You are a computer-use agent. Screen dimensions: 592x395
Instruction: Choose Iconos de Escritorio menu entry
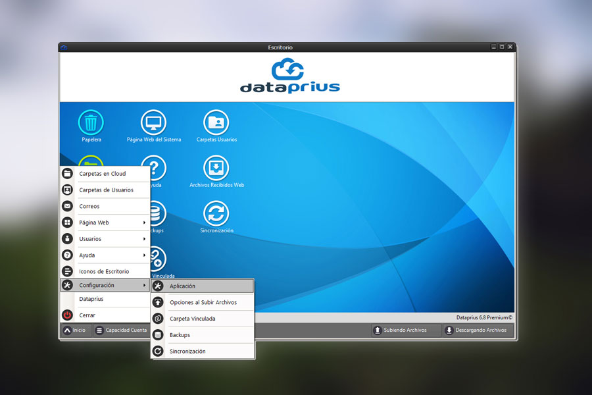pos(105,271)
